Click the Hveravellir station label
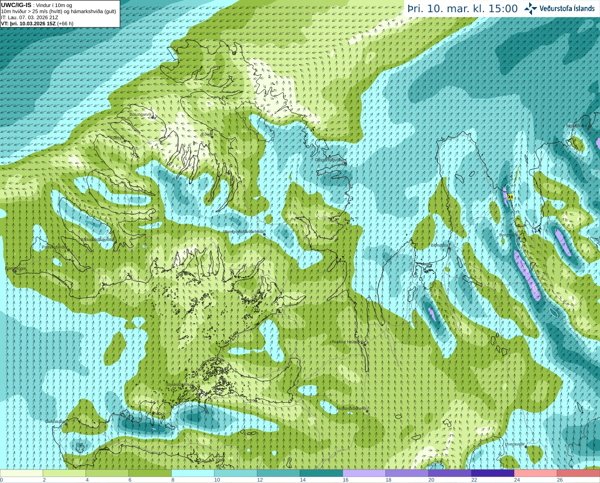The width and height of the screenshot is (600, 483). pyautogui.click(x=515, y=444)
